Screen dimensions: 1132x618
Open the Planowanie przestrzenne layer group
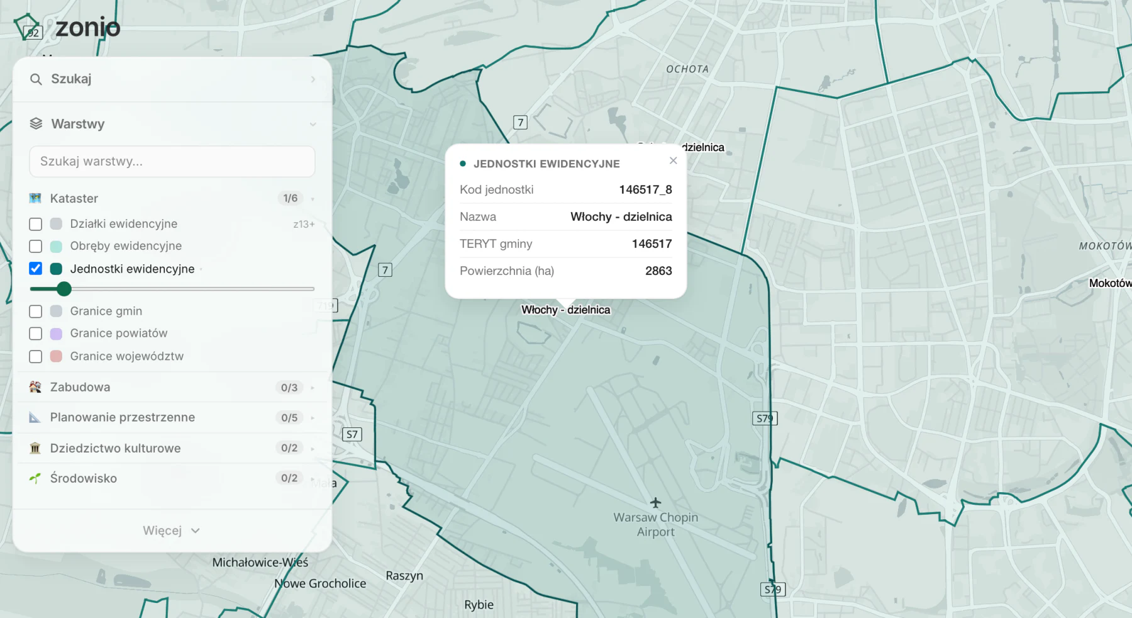click(x=172, y=417)
